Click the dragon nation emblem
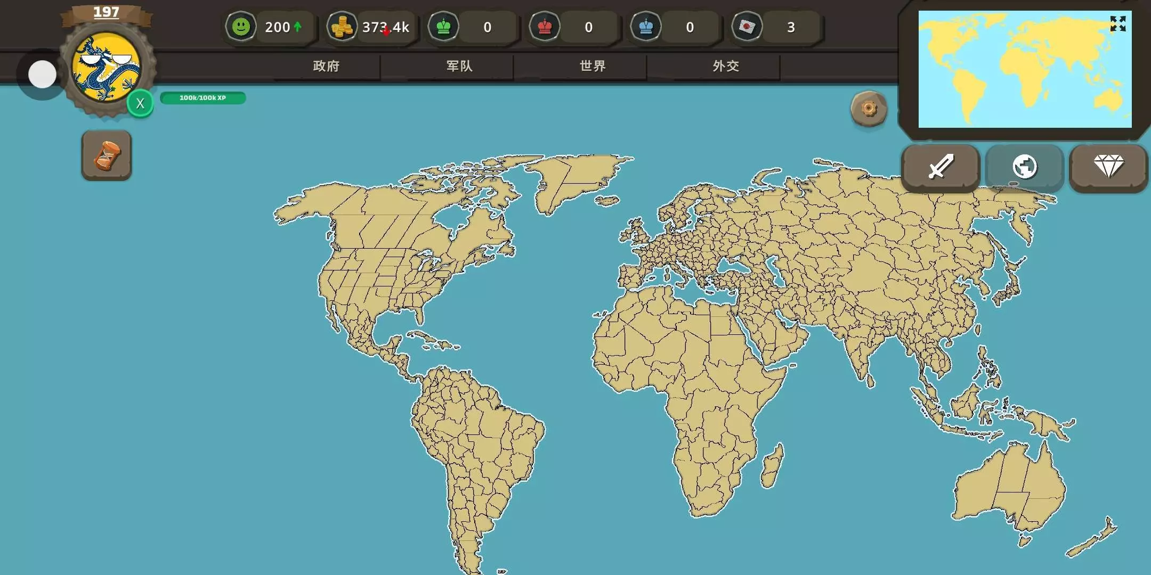This screenshot has height=575, width=1151. point(107,68)
